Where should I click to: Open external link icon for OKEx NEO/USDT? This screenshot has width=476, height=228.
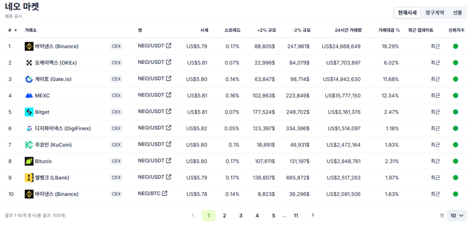point(168,62)
